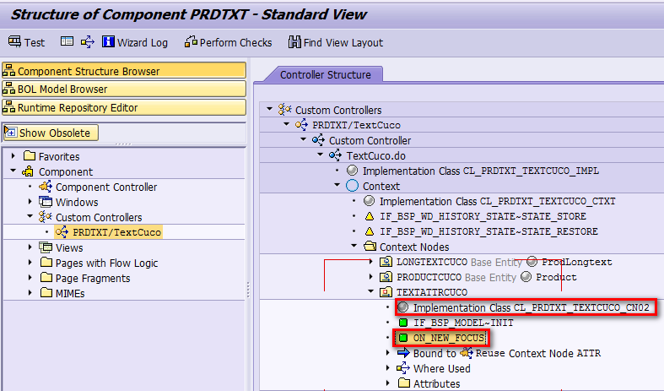Select Component Controller in left tree
Viewport: 664px width, 391px height.
point(105,187)
